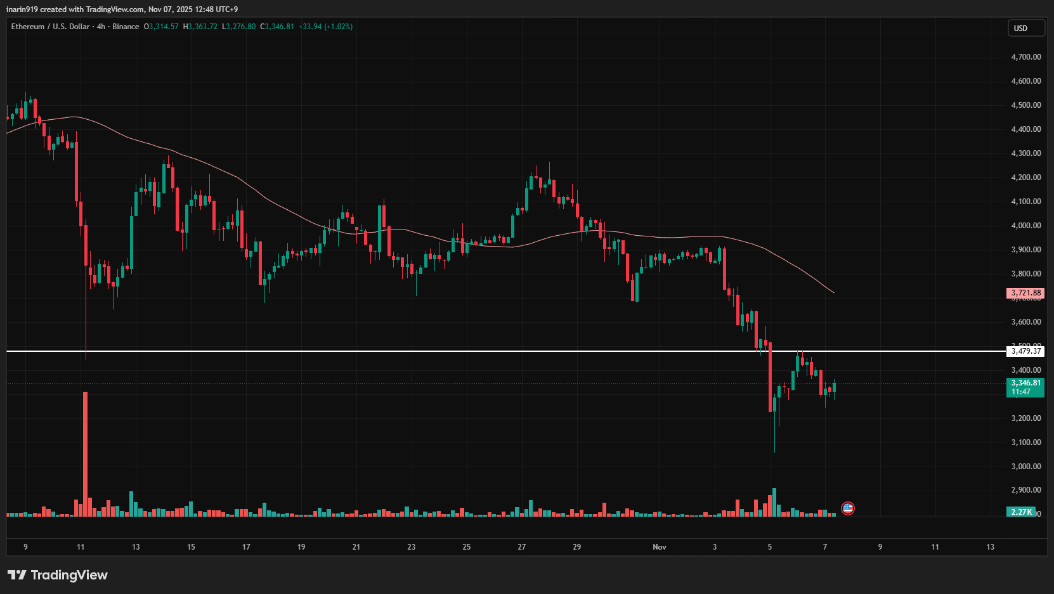Click the 4h interval in chart legend
Image resolution: width=1054 pixels, height=594 pixels.
[x=101, y=27]
